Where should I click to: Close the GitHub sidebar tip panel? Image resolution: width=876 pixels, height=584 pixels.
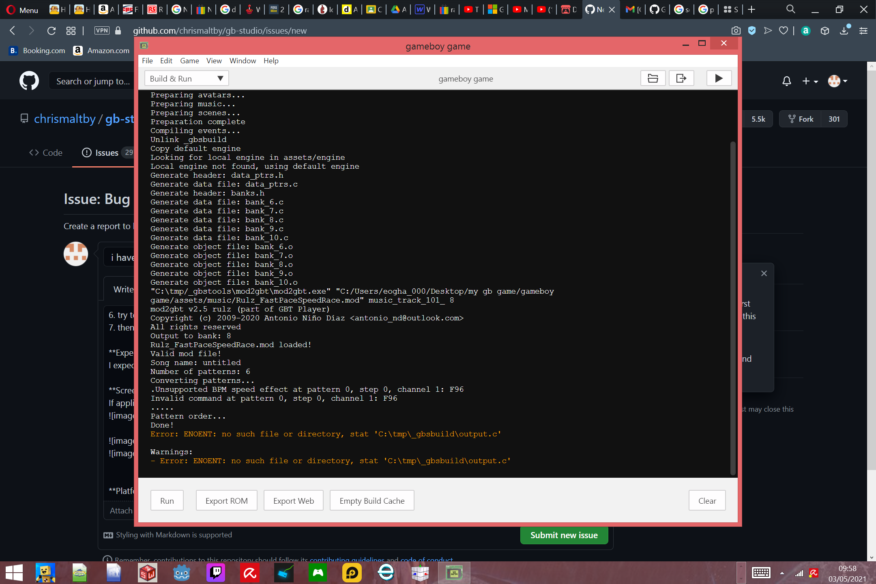coord(764,273)
